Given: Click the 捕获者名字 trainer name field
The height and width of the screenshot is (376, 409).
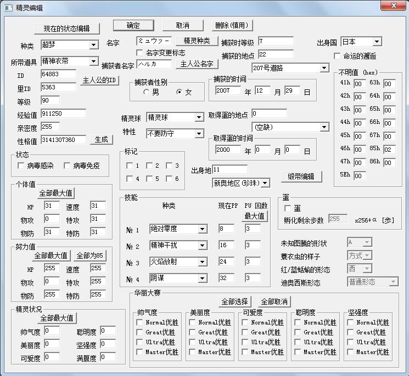Looking at the screenshot, I should [x=154, y=64].
